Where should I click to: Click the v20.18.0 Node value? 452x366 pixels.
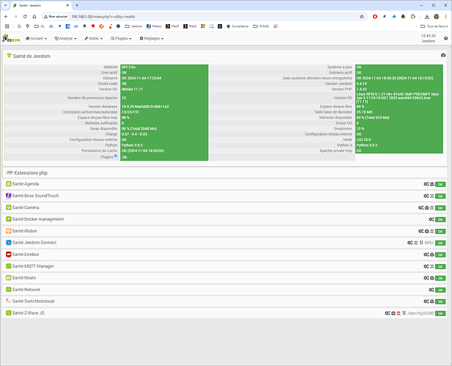click(x=363, y=139)
